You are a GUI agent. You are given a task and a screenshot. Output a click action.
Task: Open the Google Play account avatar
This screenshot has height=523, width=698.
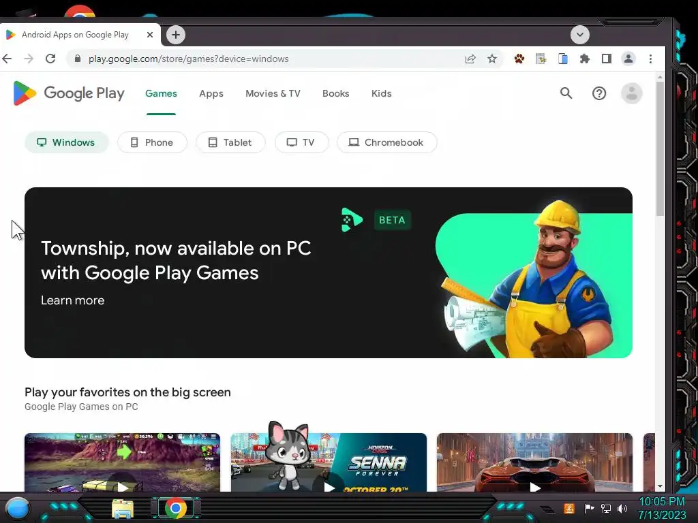coord(631,93)
